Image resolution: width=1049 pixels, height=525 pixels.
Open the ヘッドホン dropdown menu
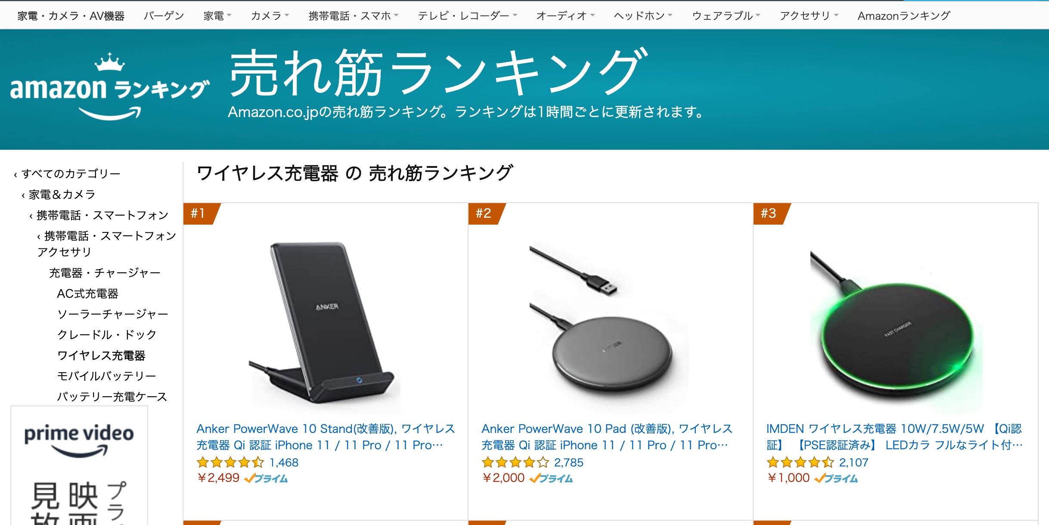point(643,16)
